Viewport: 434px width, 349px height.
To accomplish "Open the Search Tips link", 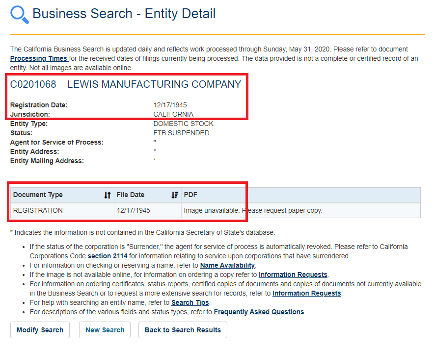I will (190, 303).
